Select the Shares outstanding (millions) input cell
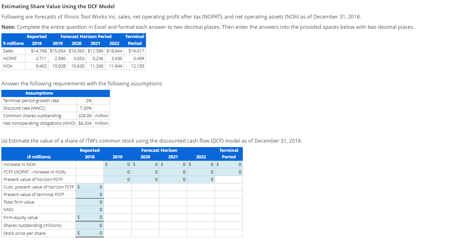452x241 pixels. click(x=90, y=225)
